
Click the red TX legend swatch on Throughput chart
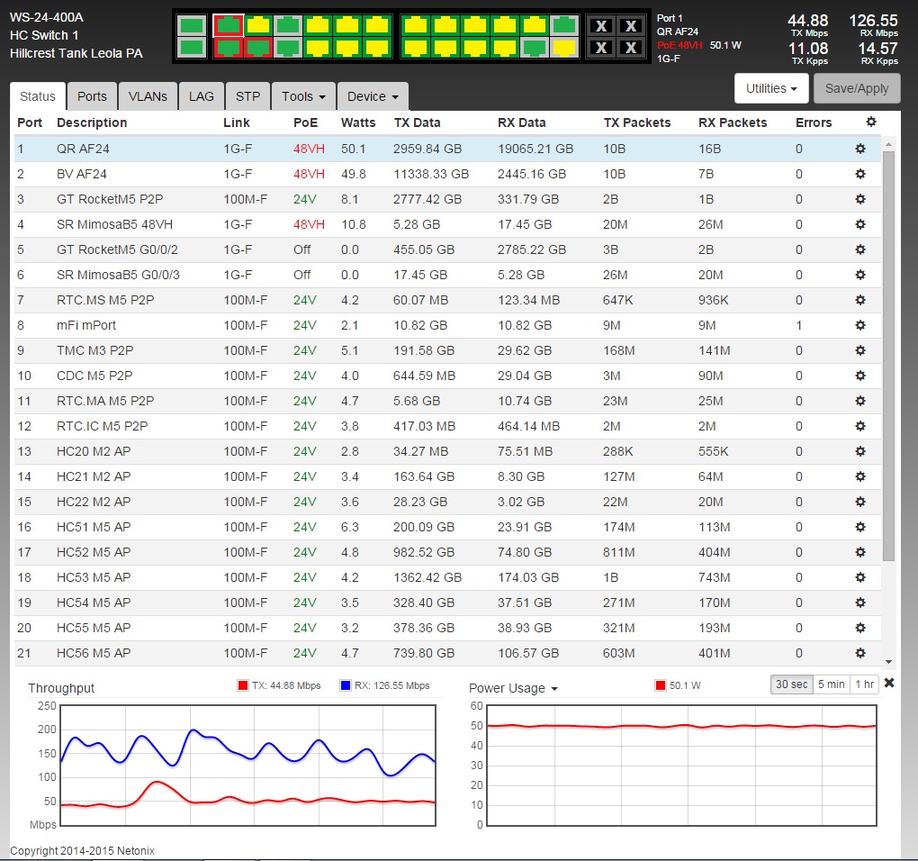point(242,684)
